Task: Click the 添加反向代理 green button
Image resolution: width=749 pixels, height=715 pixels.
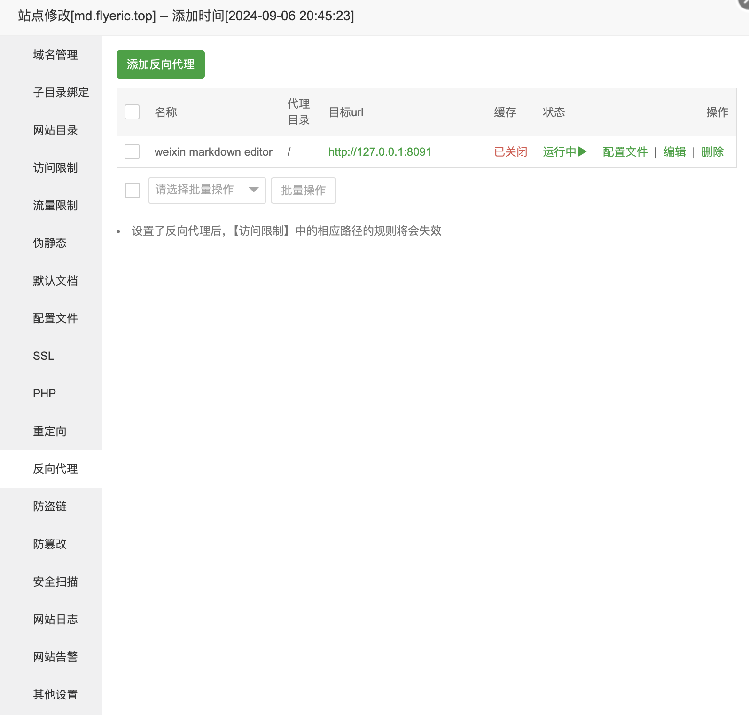Action: 161,64
